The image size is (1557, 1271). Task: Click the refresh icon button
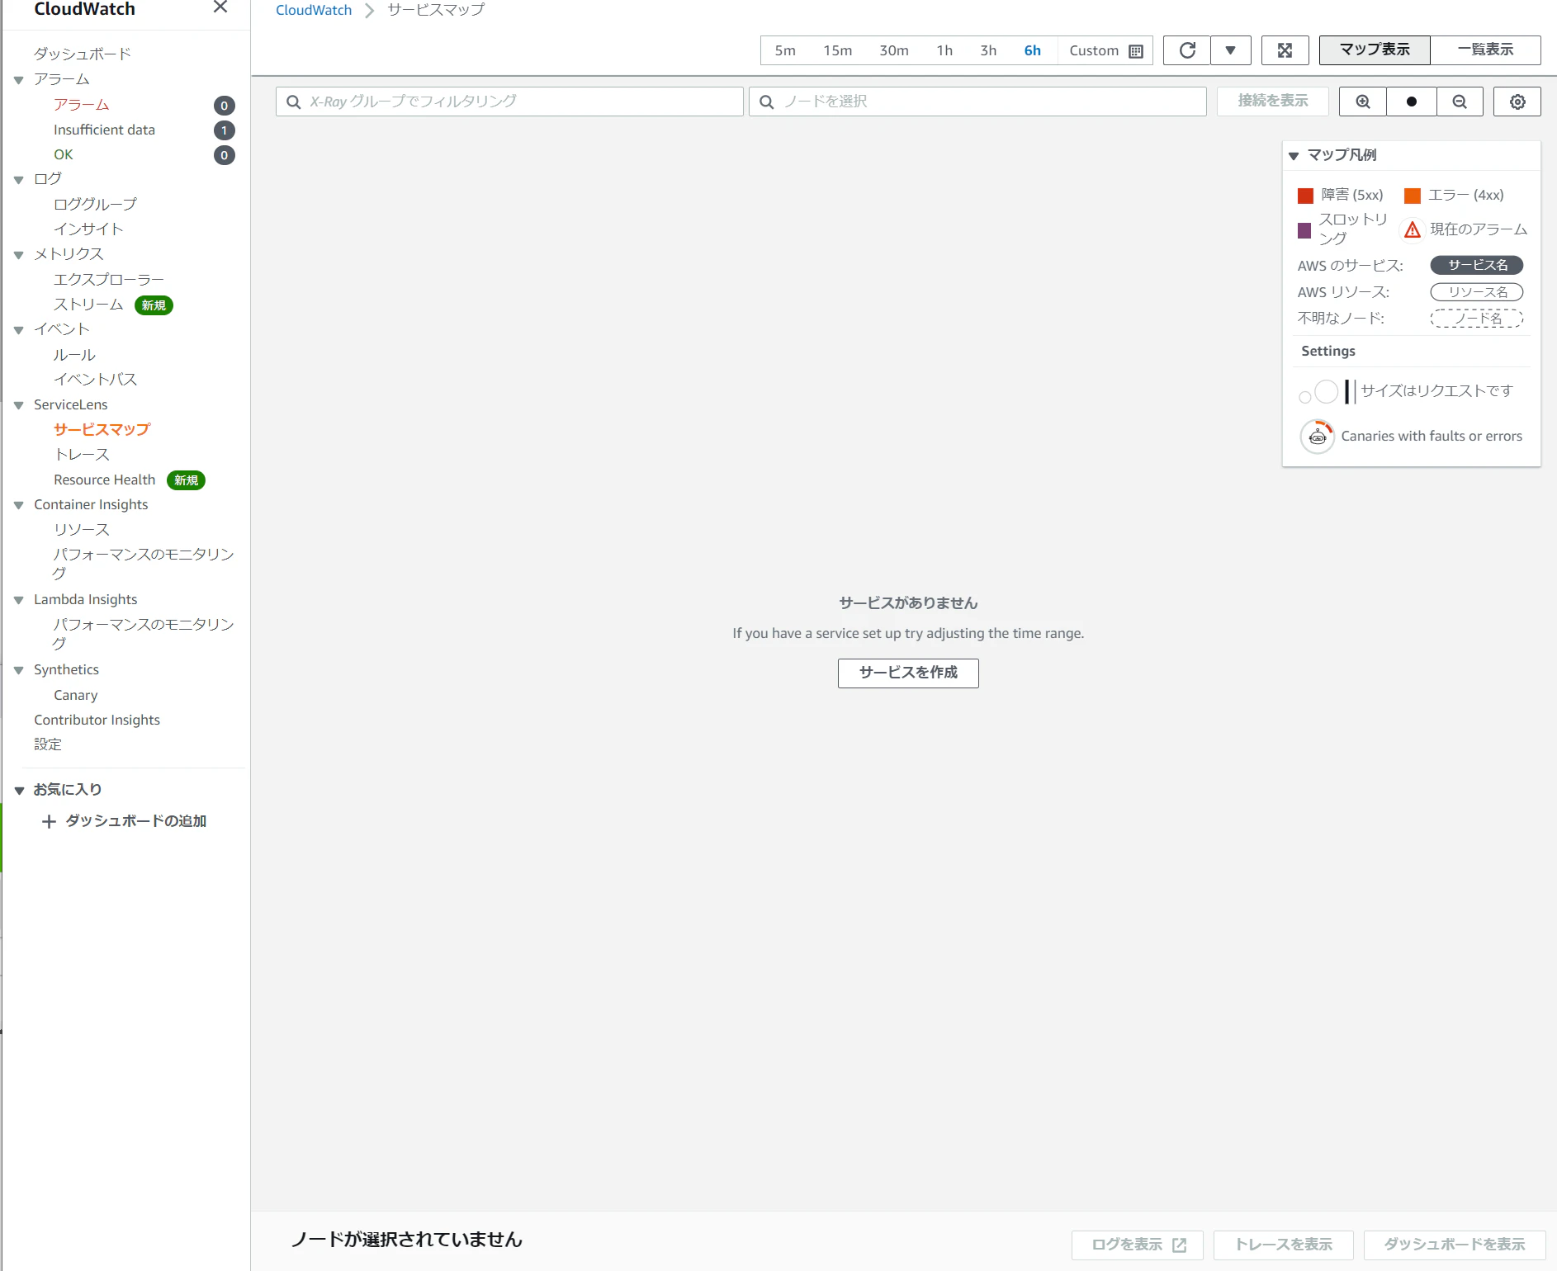point(1187,50)
